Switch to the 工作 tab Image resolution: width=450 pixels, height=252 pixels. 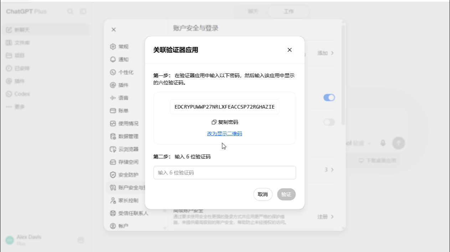(288, 11)
